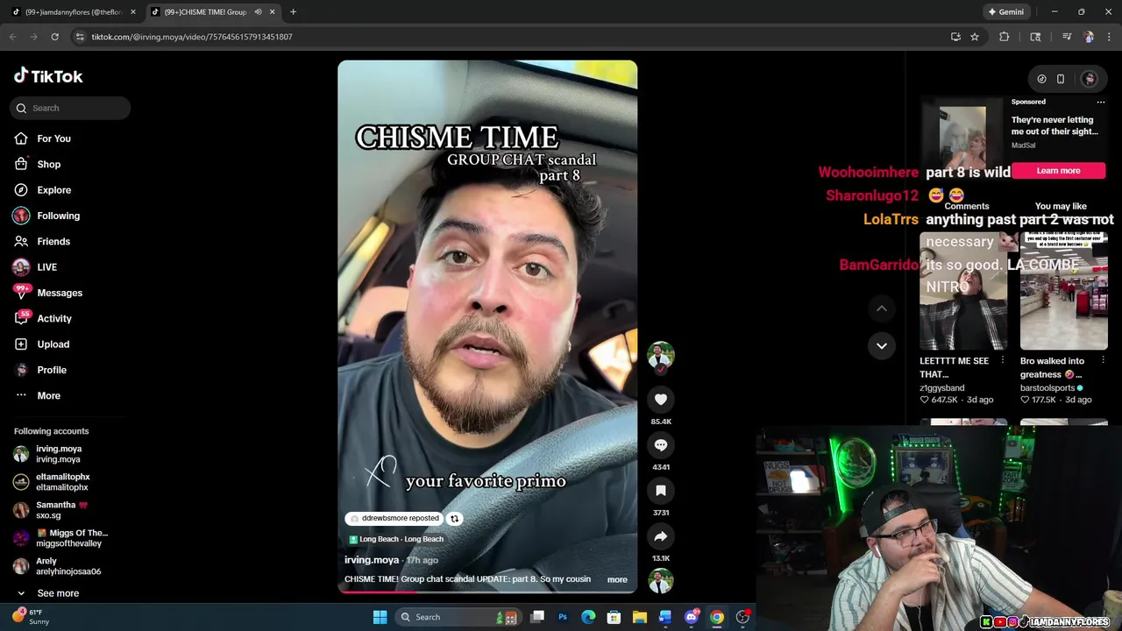The image size is (1122, 631).
Task: Open Chrome three-dot menu
Action: pos(1110,37)
